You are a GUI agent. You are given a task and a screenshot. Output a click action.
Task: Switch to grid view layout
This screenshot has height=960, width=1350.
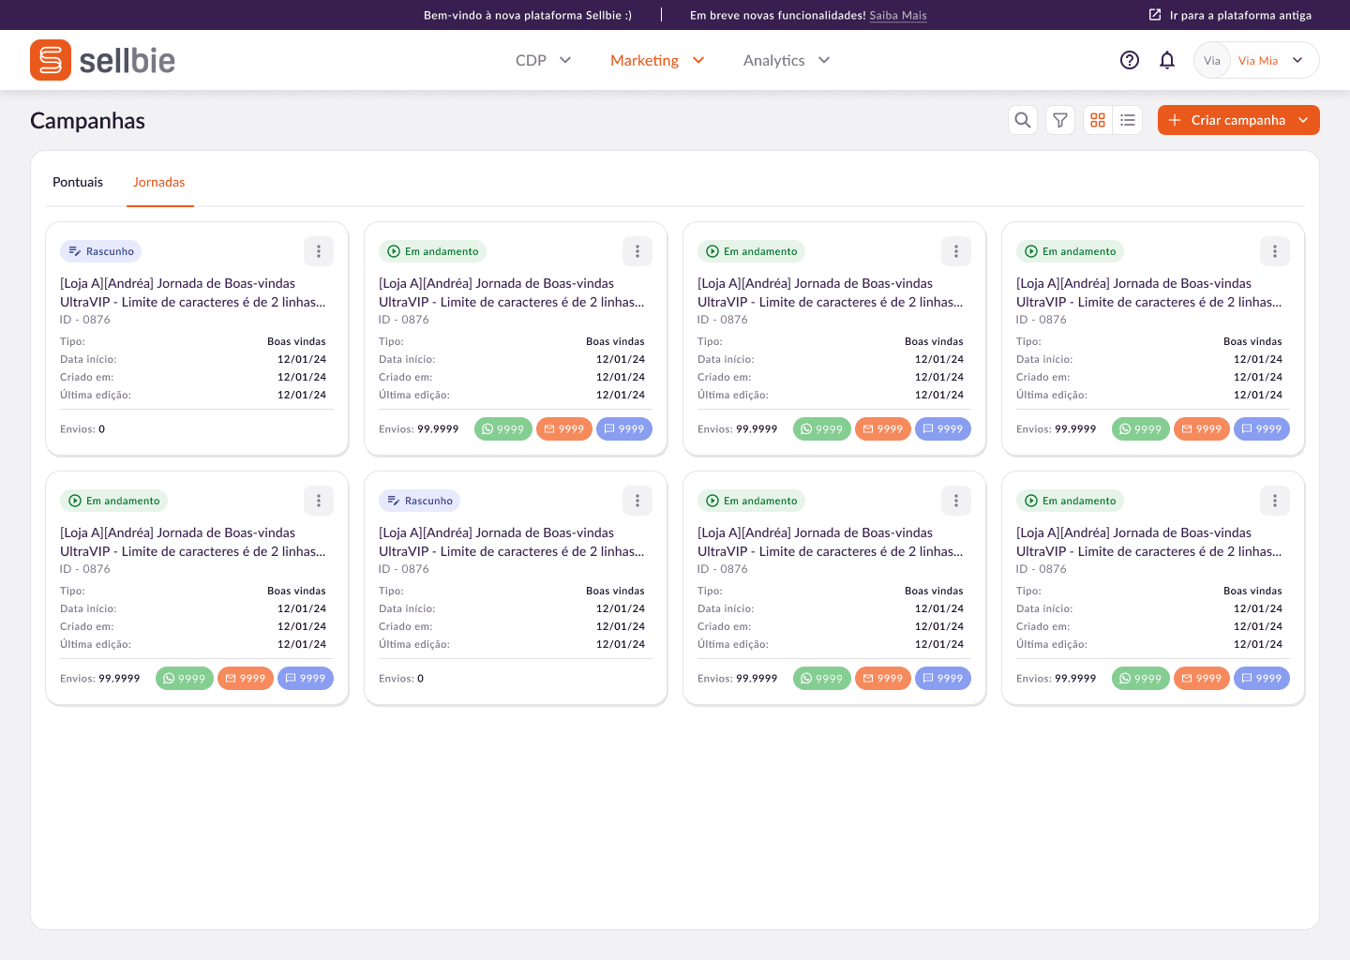(1098, 120)
